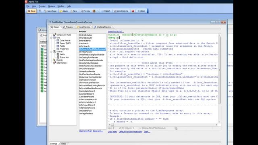Select ShowRowExpanderIcon event

(89, 83)
